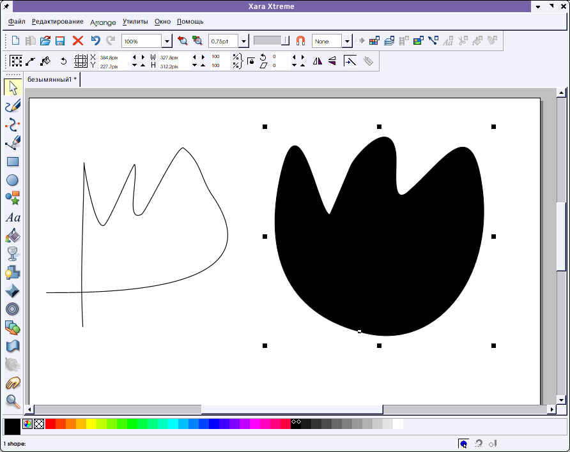
Task: Select the Ellipse tool
Action: (12, 181)
